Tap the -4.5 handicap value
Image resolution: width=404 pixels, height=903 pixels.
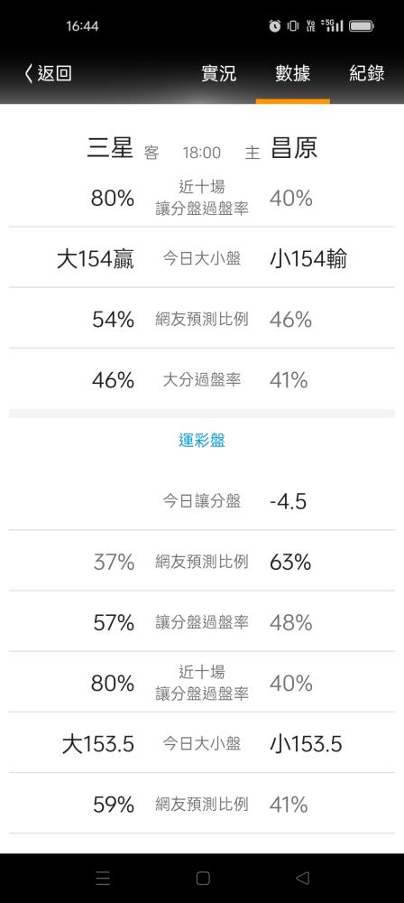[x=288, y=501]
